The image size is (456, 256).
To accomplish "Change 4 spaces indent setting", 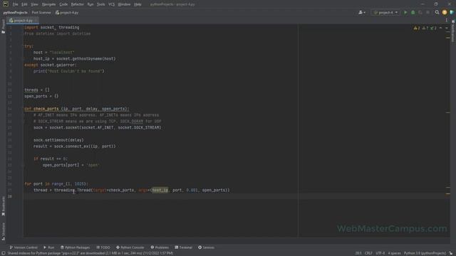I will click(x=394, y=253).
